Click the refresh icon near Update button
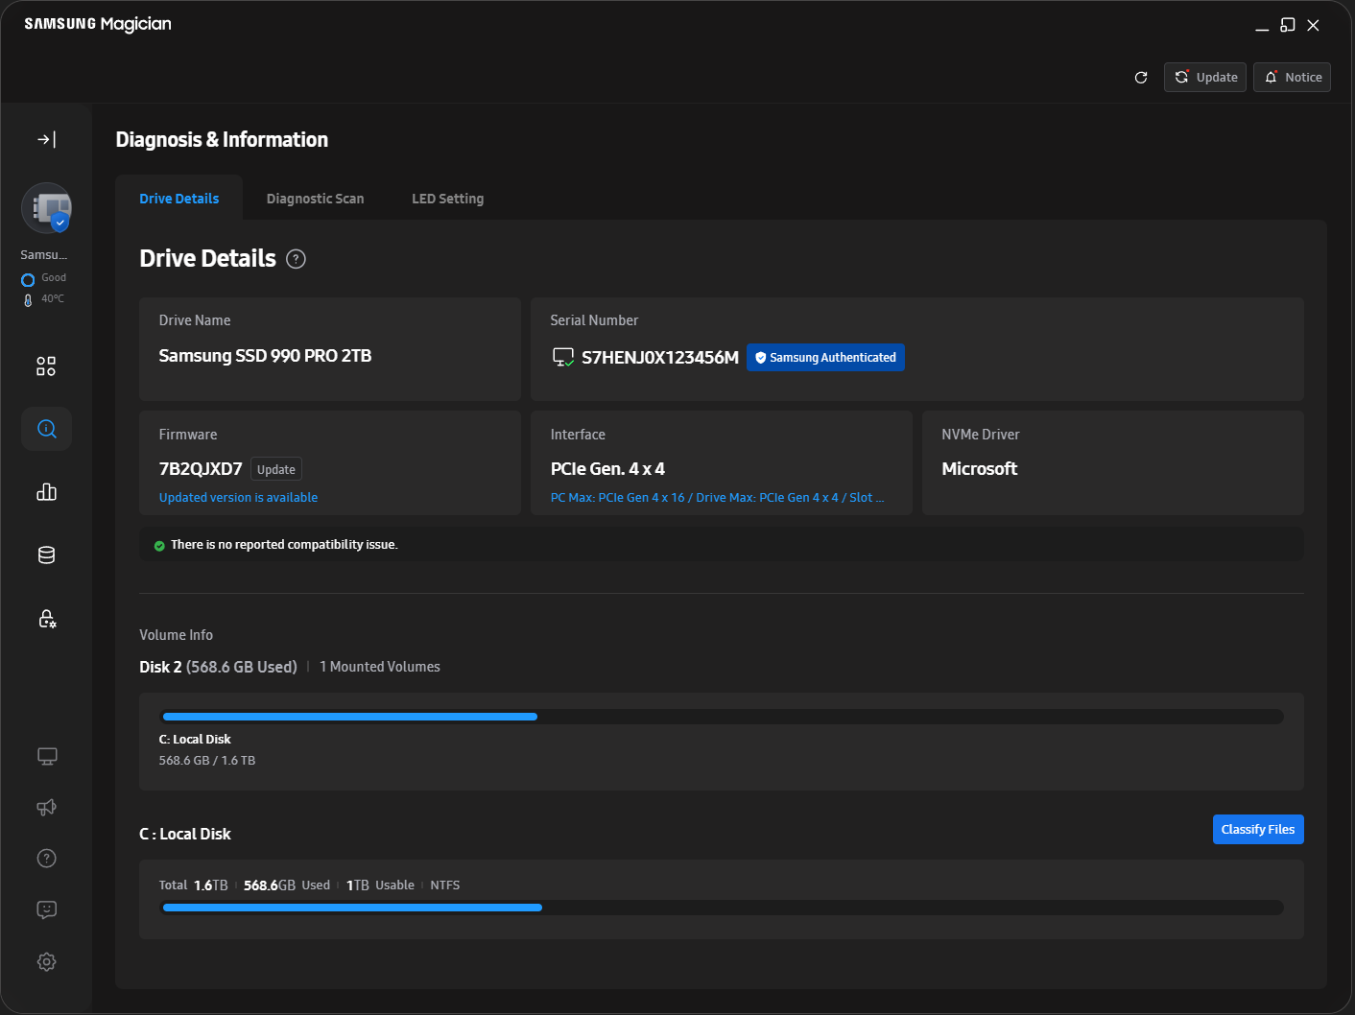 pos(1141,77)
